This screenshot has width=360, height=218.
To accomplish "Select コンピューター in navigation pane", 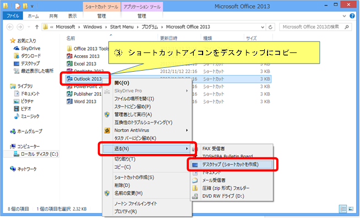I will click(x=28, y=146).
